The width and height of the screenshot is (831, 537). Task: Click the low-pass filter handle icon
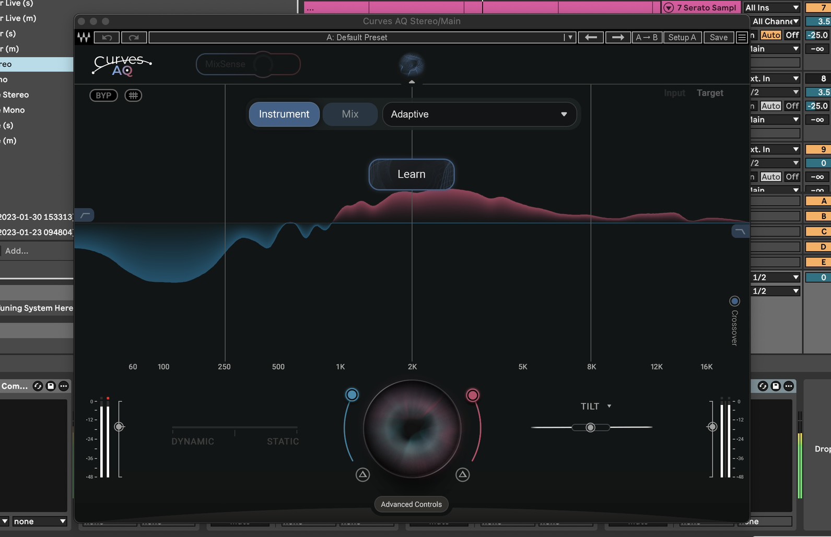click(740, 231)
